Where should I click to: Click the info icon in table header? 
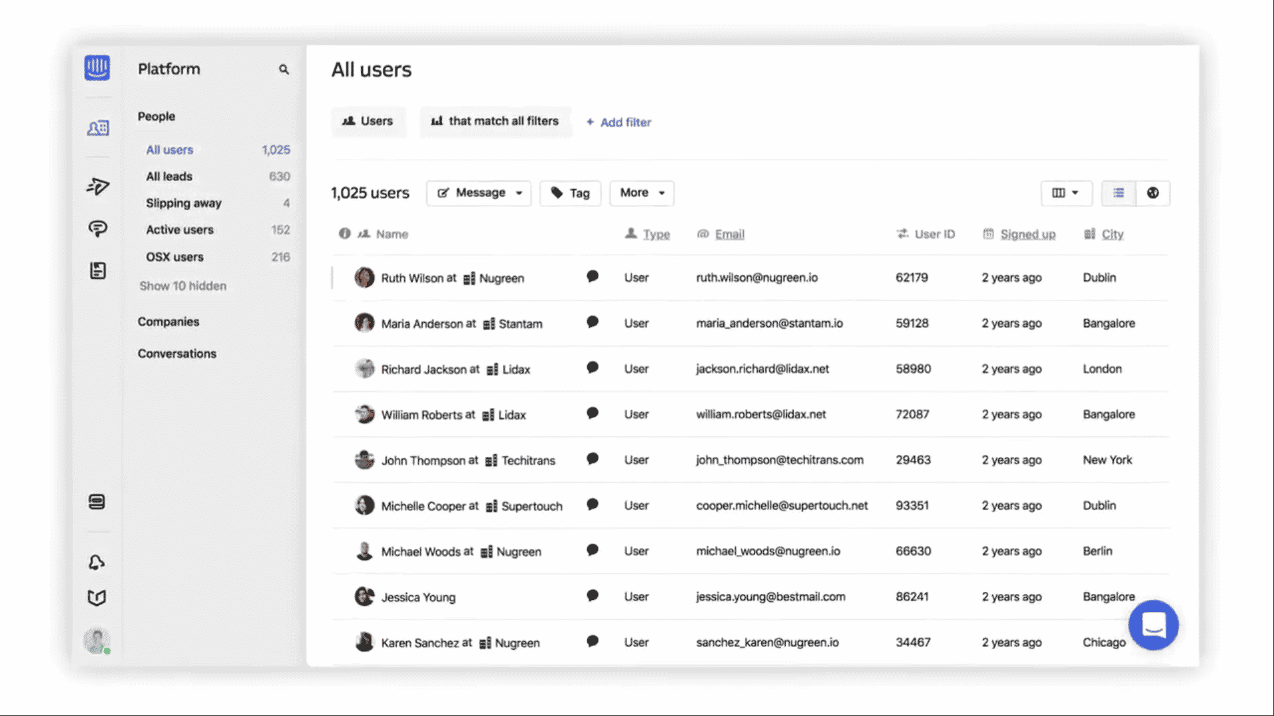pyautogui.click(x=344, y=233)
